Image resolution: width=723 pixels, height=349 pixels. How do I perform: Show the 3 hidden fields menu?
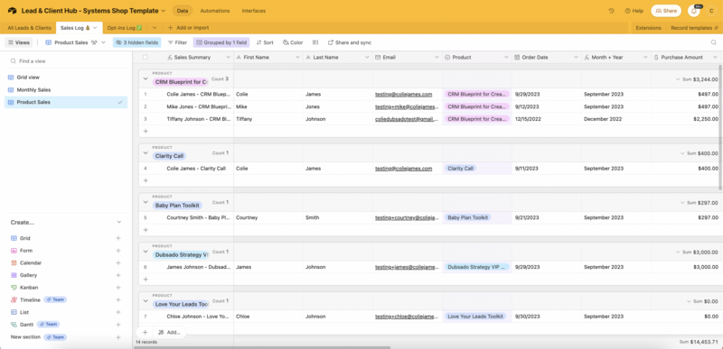click(137, 42)
